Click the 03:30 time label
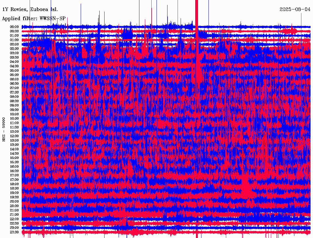The height and width of the screenshot is (238, 313). click(x=14, y=57)
